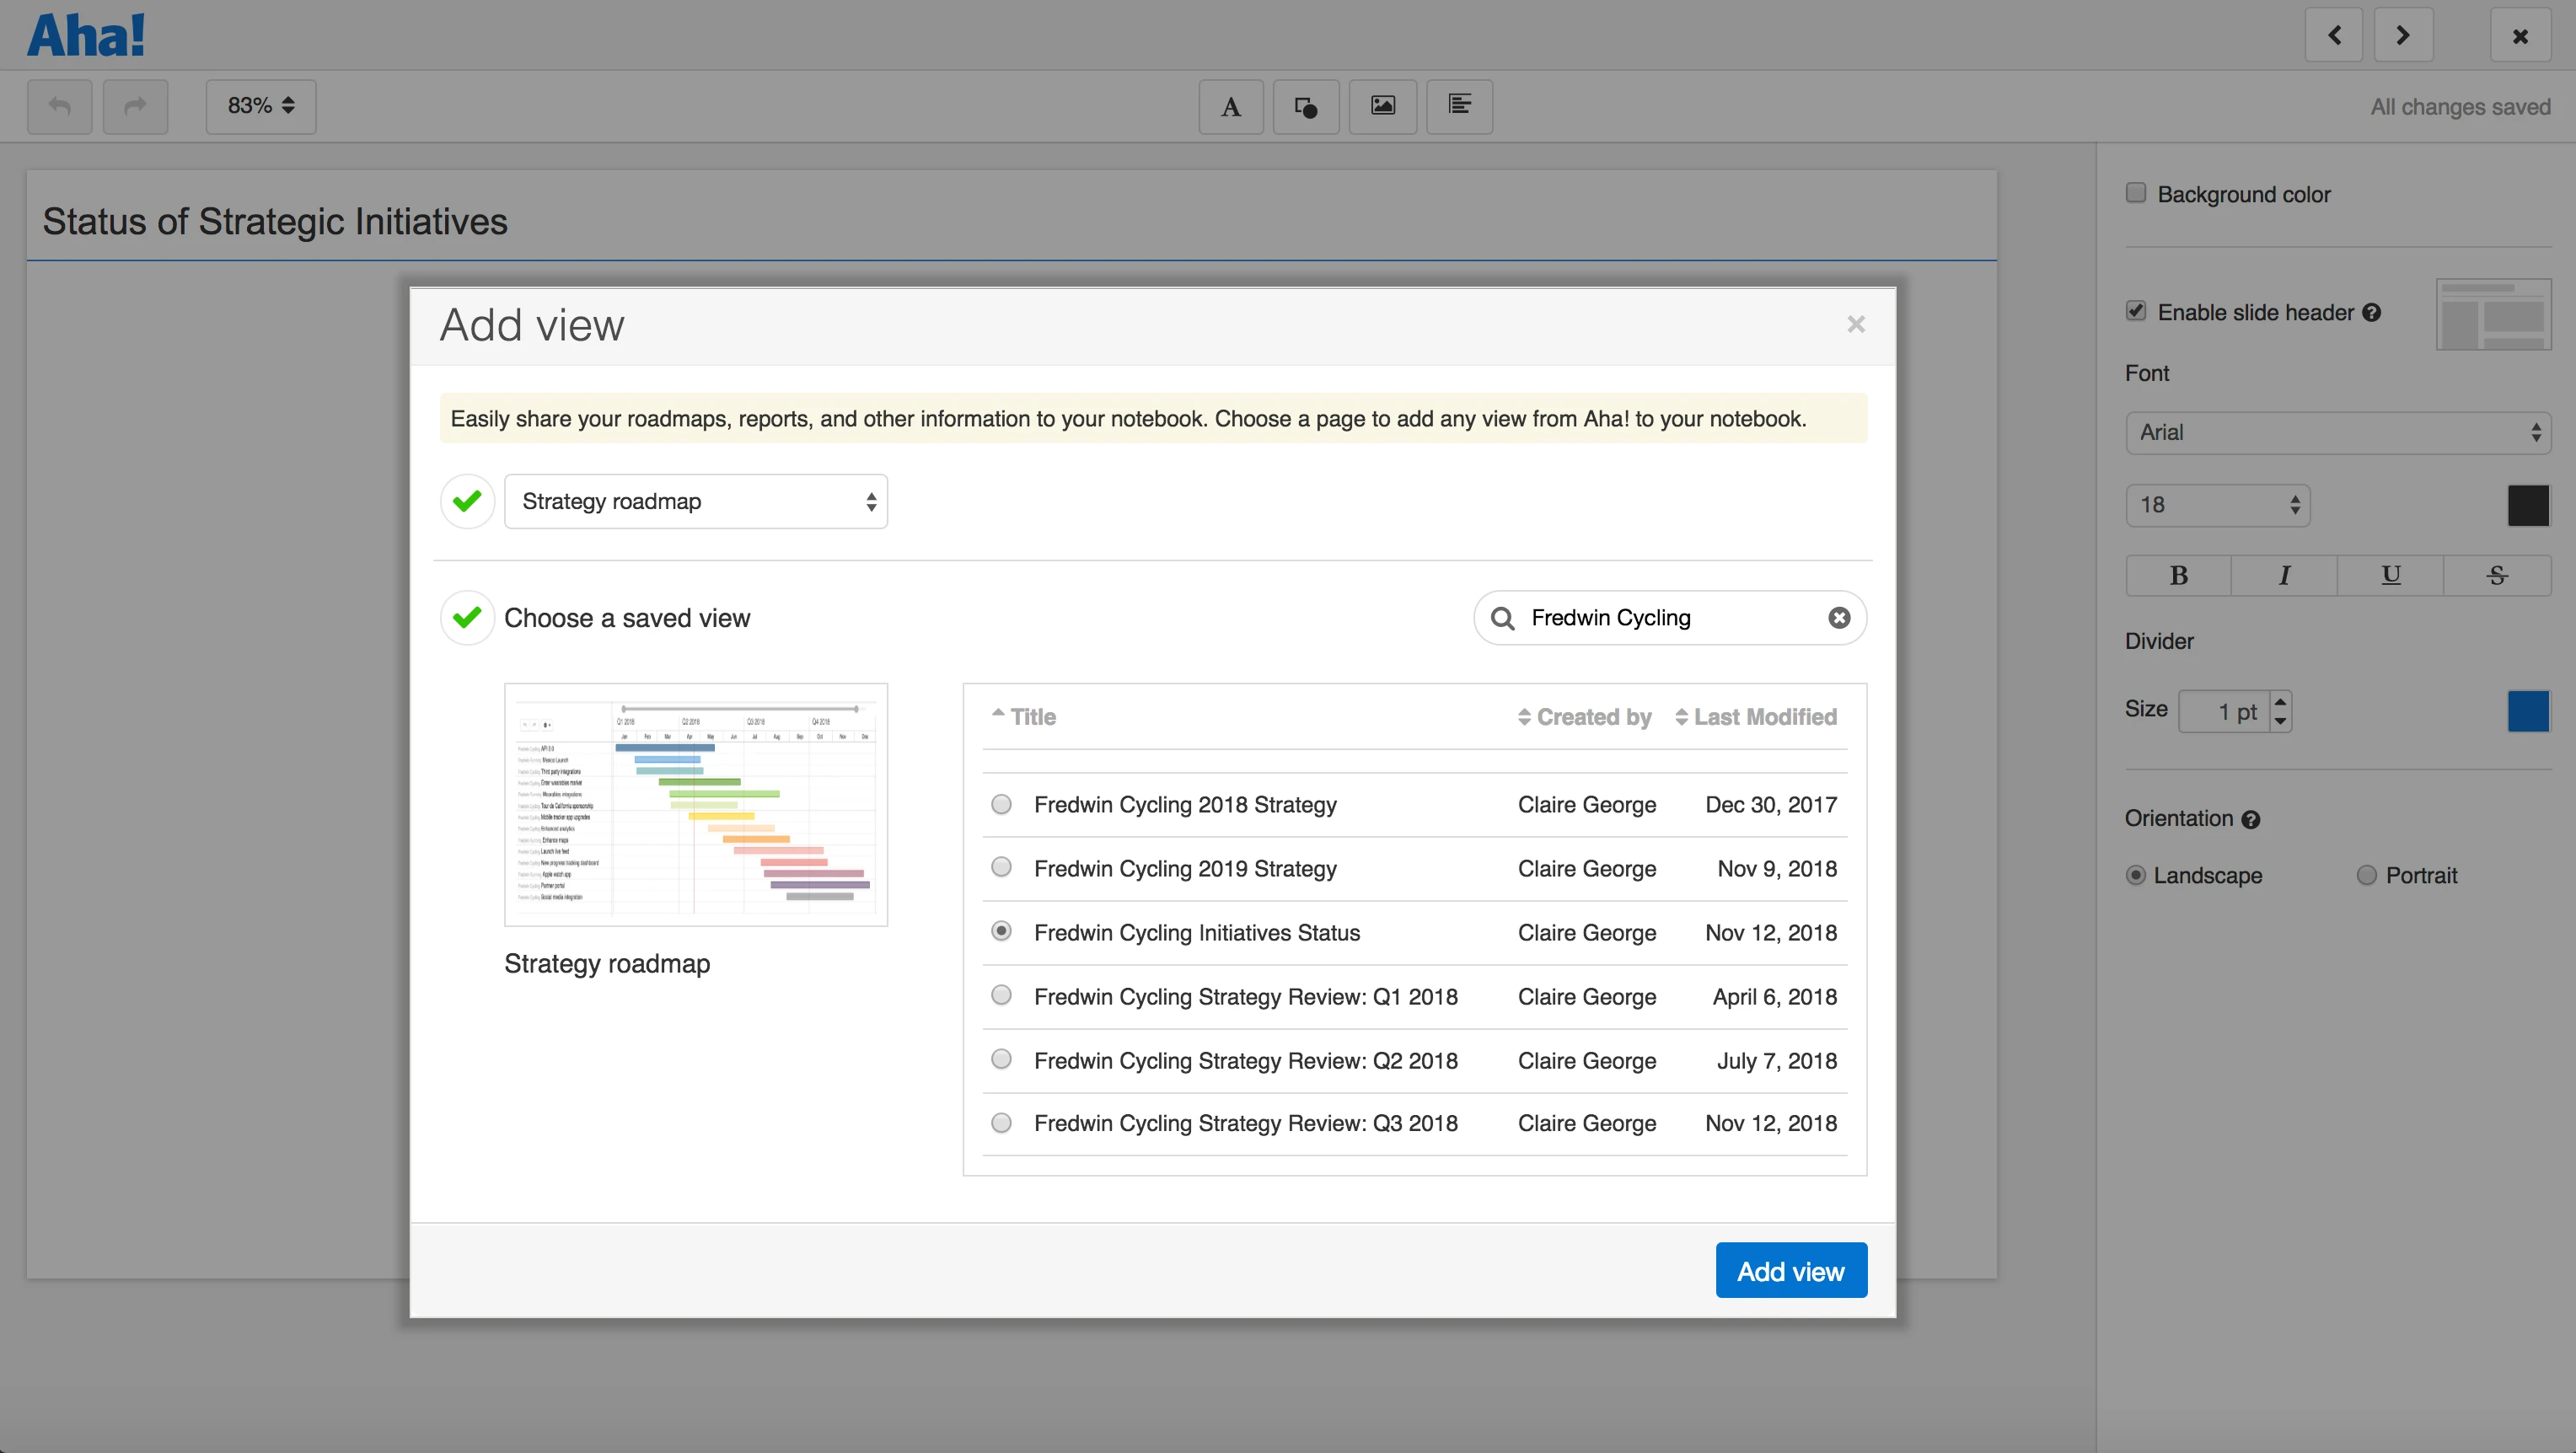Click the blue divider color swatch

click(2528, 711)
